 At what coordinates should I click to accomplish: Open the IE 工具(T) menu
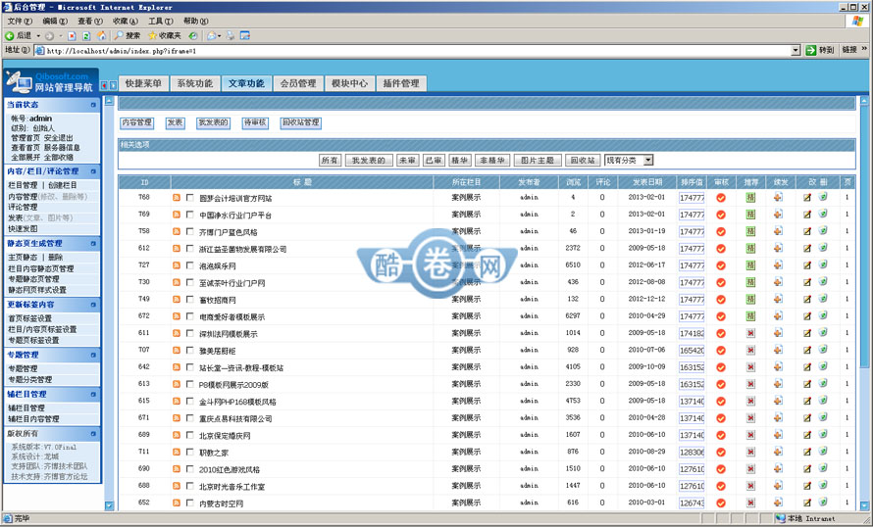[160, 22]
